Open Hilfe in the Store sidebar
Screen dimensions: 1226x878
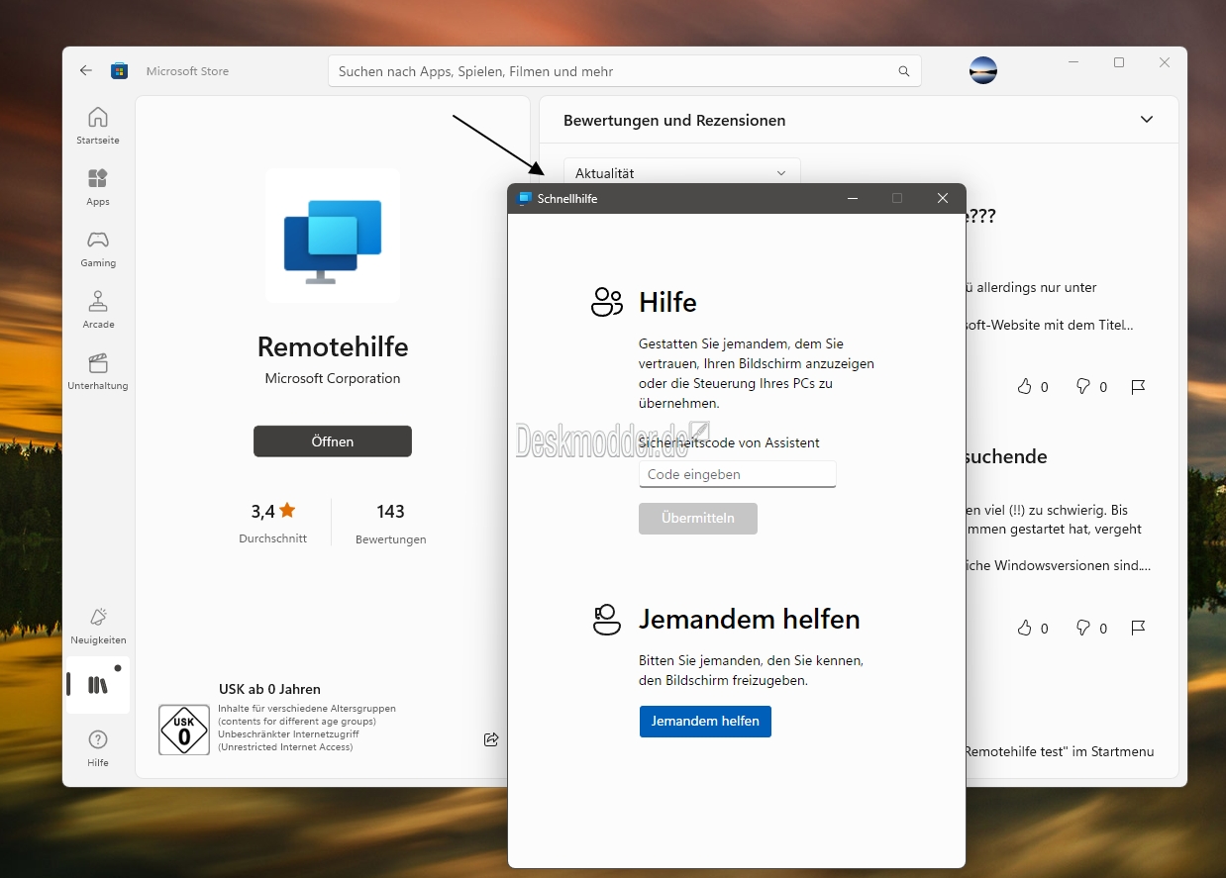point(98,747)
